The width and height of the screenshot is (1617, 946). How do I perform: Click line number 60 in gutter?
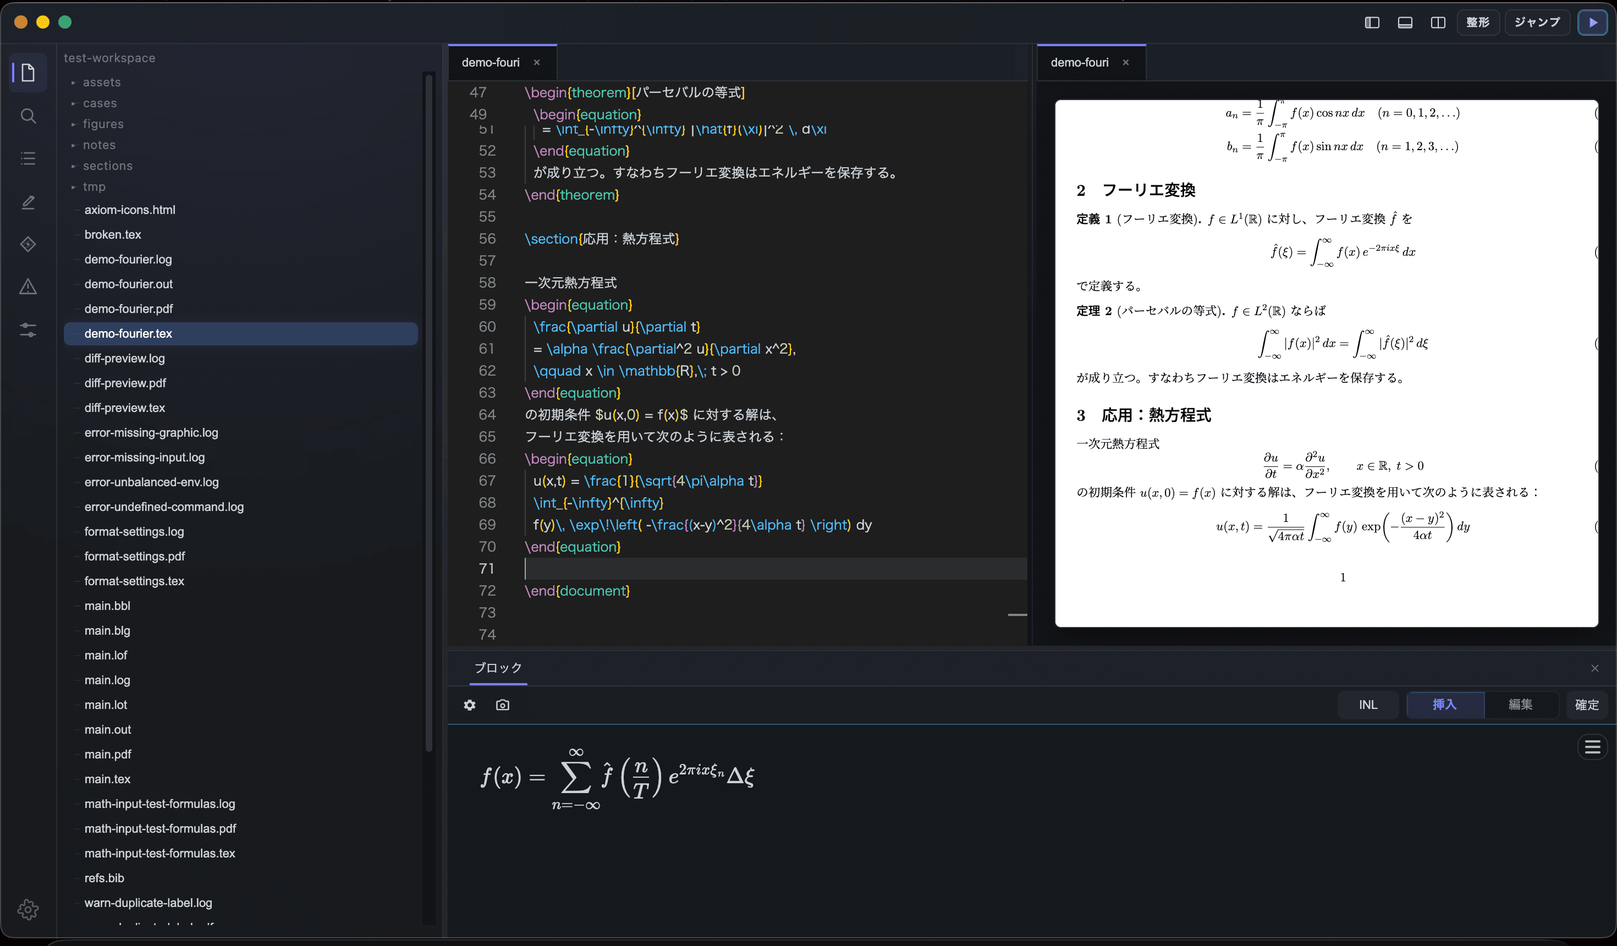487,327
